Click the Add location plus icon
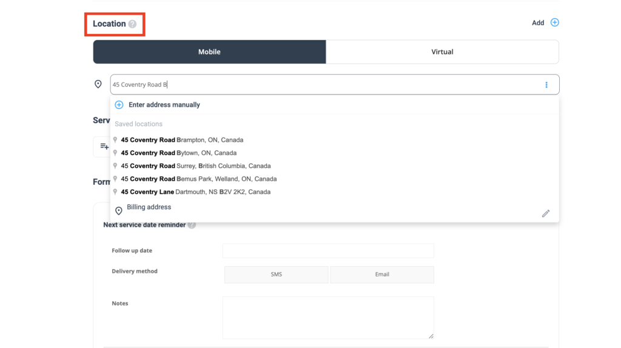Image resolution: width=621 pixels, height=348 pixels. [x=554, y=22]
